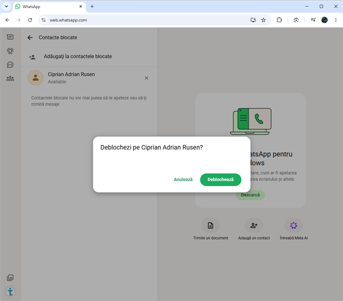343x301 pixels.
Task: Click the Adaugă un contact icon
Action: tap(254, 225)
